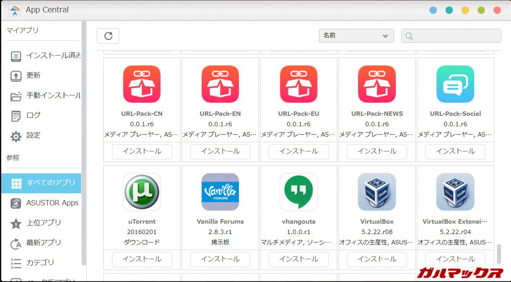This screenshot has width=511, height=282.
Task: Open 設定 in the sidebar
Action: [33, 136]
